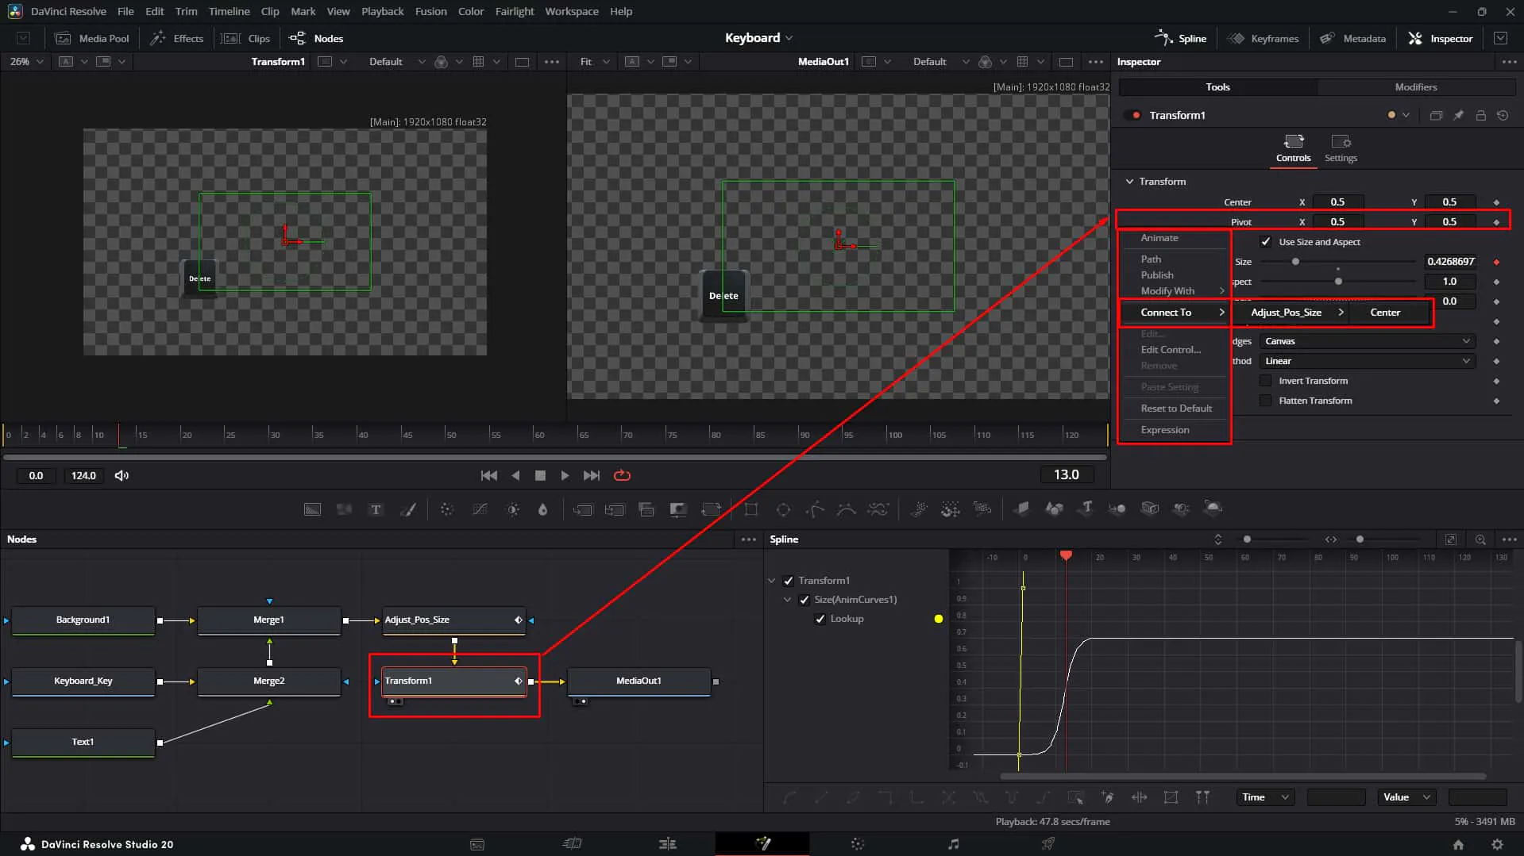The image size is (1524, 856).
Task: Switch to the Modifiers tab
Action: 1415,87
